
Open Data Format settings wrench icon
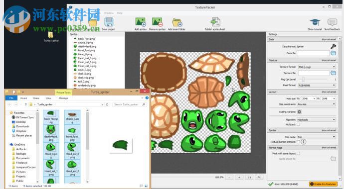[333, 46]
